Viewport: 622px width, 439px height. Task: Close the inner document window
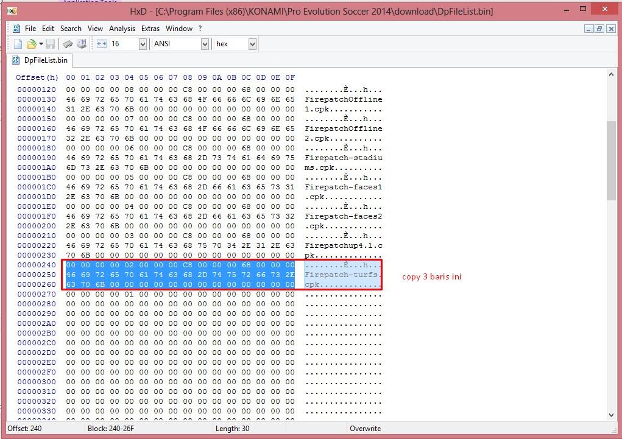coord(611,29)
